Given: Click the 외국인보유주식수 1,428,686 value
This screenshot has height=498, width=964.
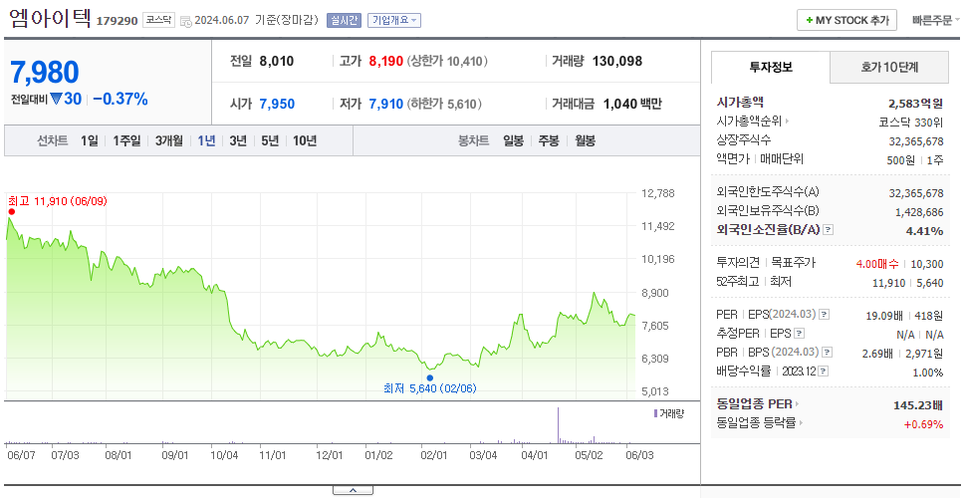Looking at the screenshot, I should (x=919, y=212).
